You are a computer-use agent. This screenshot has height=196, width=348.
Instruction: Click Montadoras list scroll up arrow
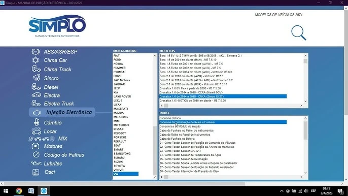[155, 55]
